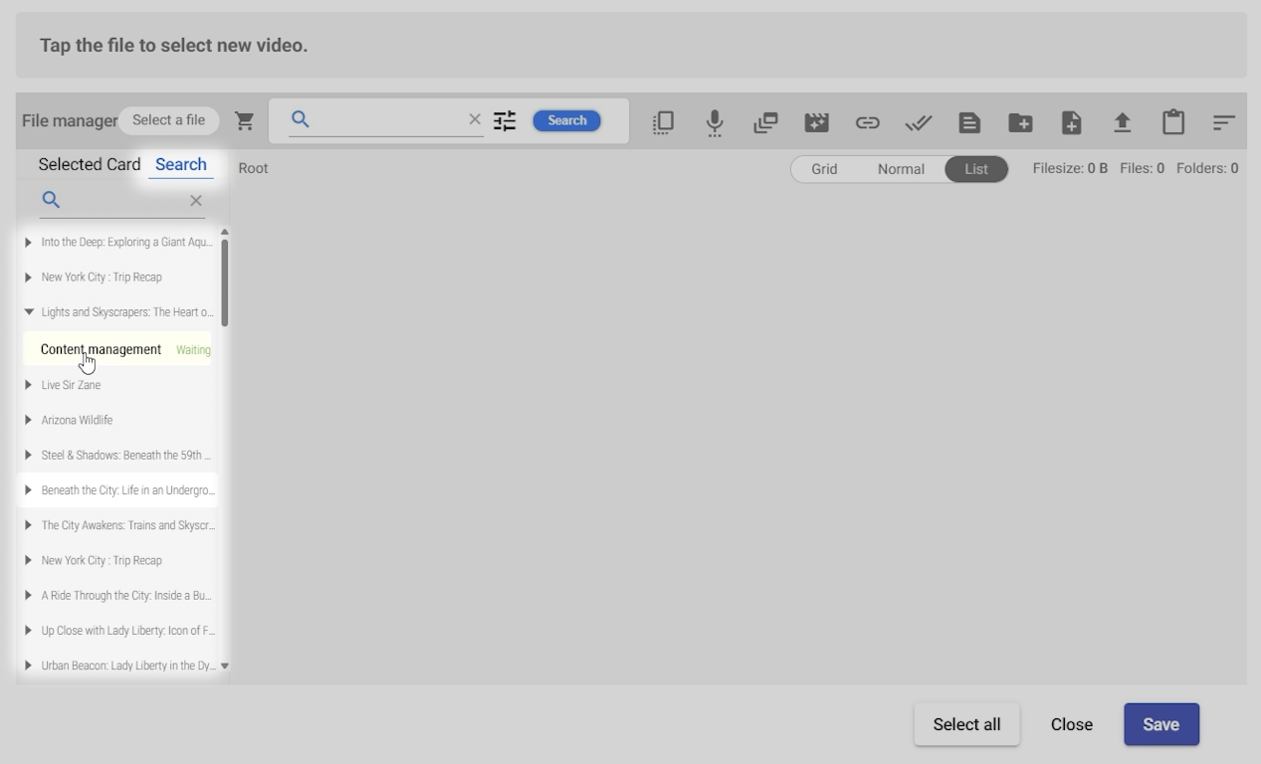Switch to Normal view mode
This screenshot has height=764, width=1261.
pos(901,169)
